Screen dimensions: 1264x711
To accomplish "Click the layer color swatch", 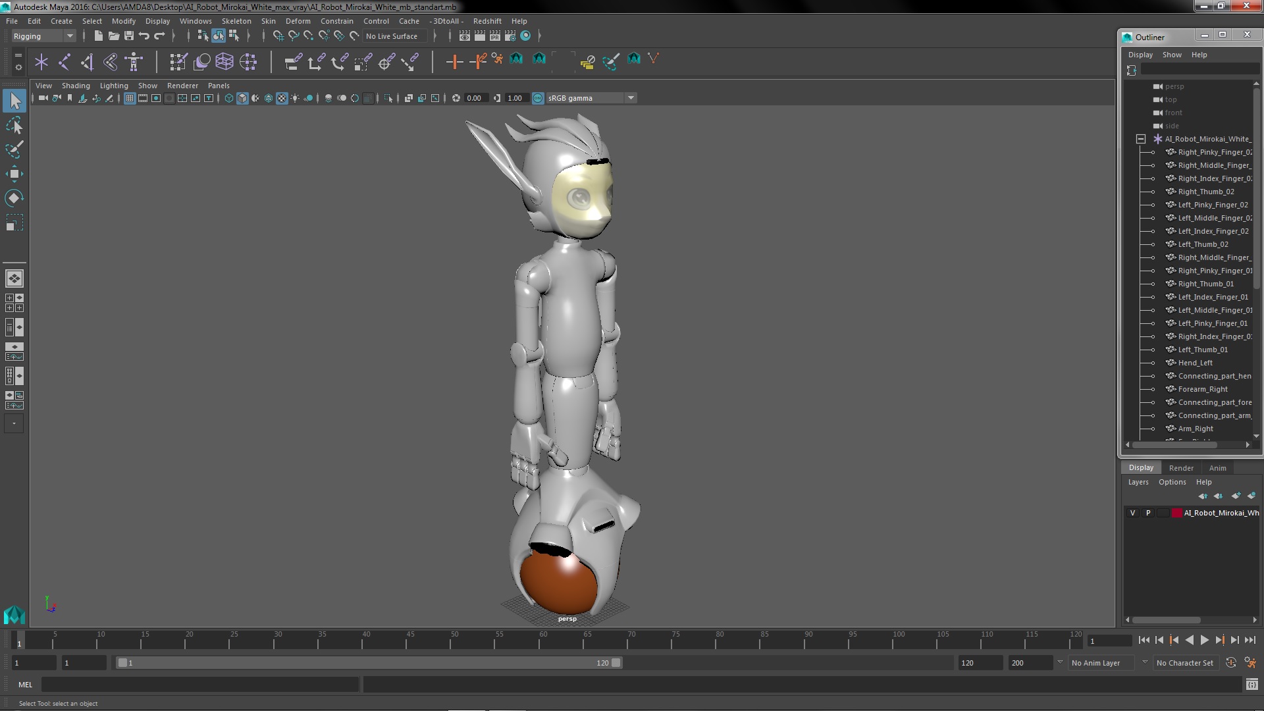I will click(1177, 513).
